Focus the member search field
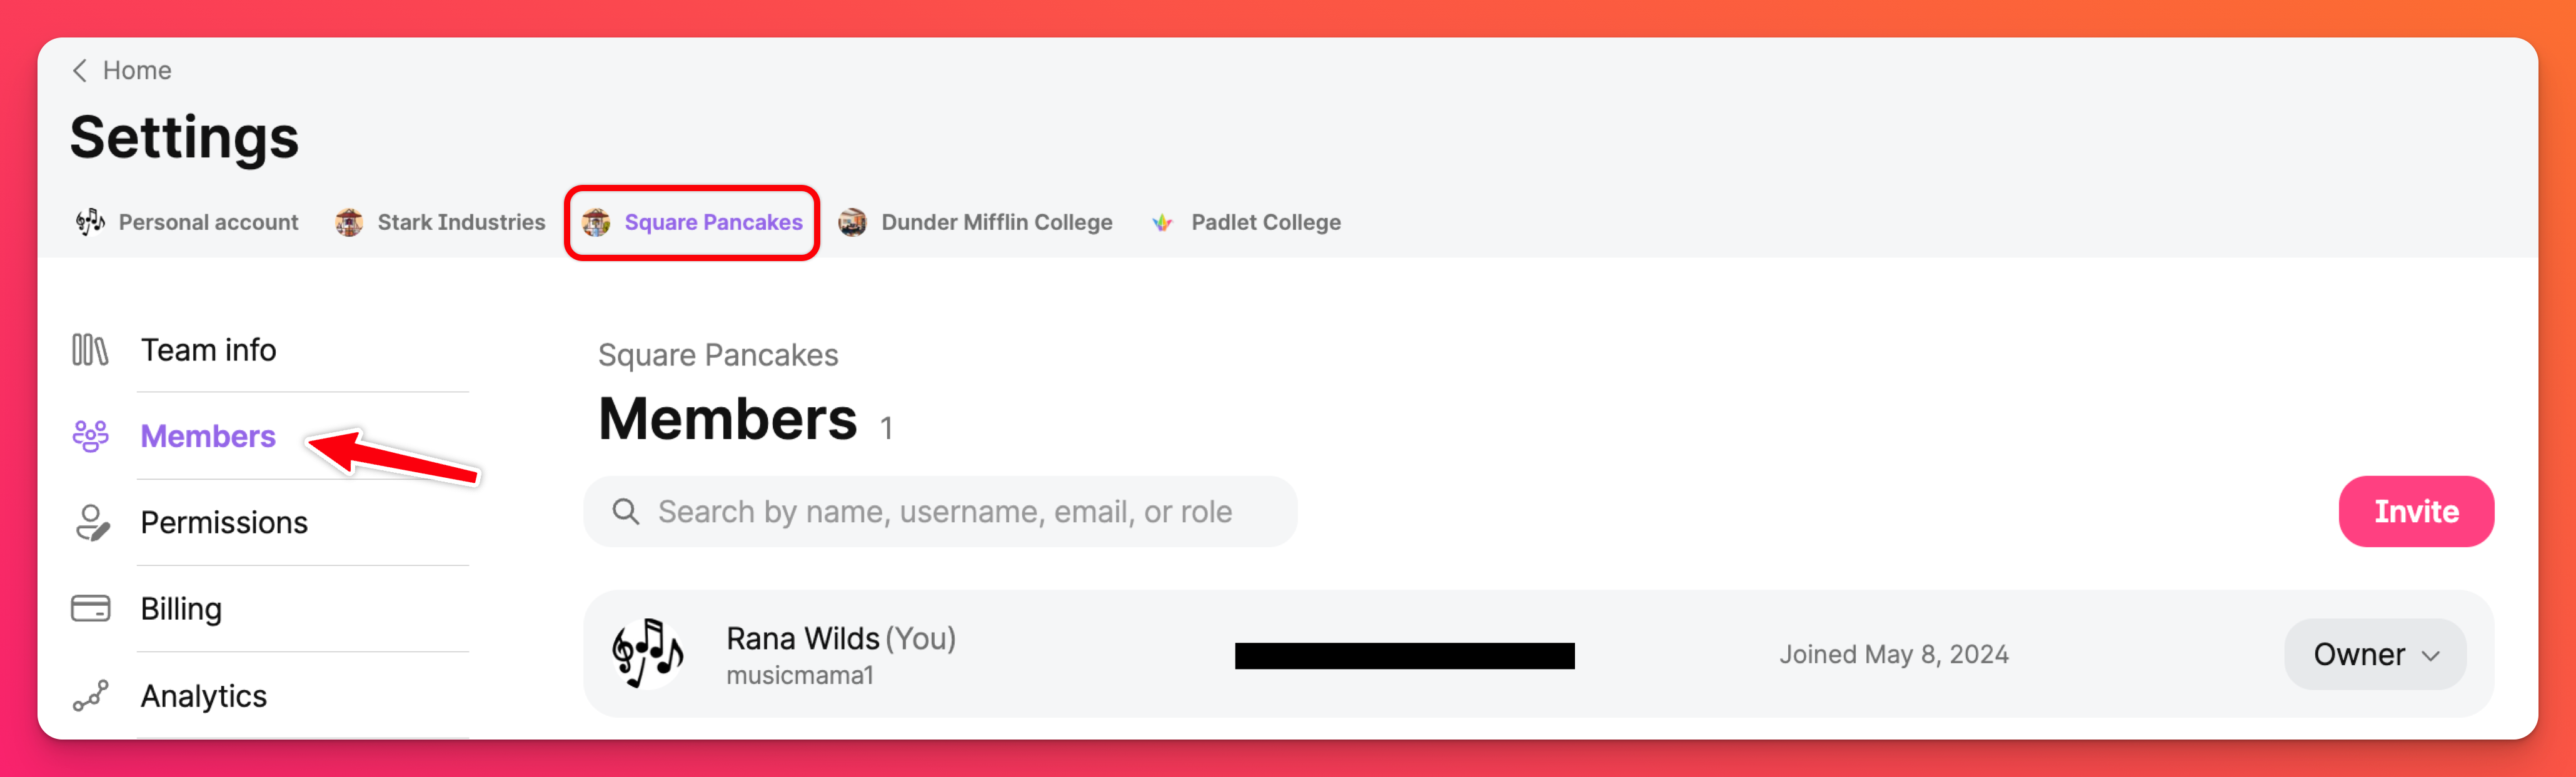 click(x=944, y=512)
